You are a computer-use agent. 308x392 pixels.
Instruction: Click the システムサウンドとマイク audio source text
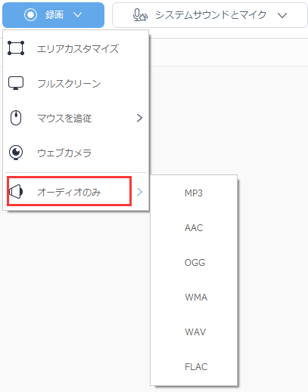[211, 15]
